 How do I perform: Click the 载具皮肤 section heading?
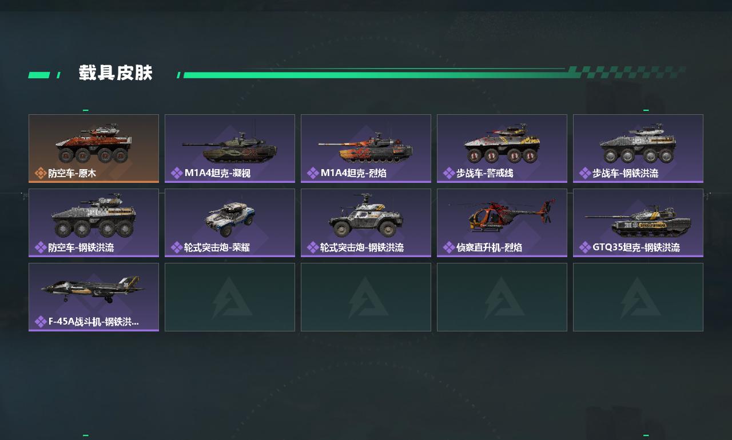click(116, 73)
